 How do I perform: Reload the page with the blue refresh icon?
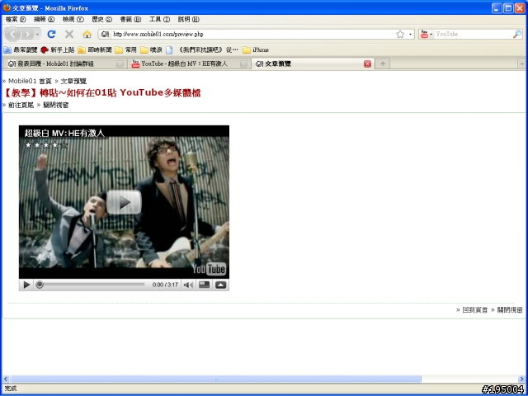pyautogui.click(x=51, y=34)
